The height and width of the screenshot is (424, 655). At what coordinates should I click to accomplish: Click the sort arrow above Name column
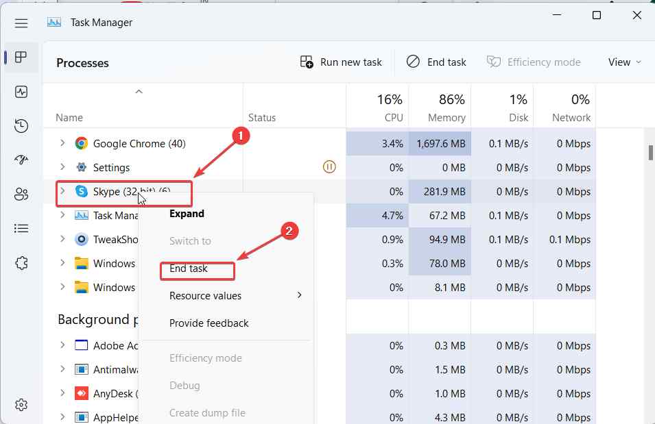[x=139, y=91]
